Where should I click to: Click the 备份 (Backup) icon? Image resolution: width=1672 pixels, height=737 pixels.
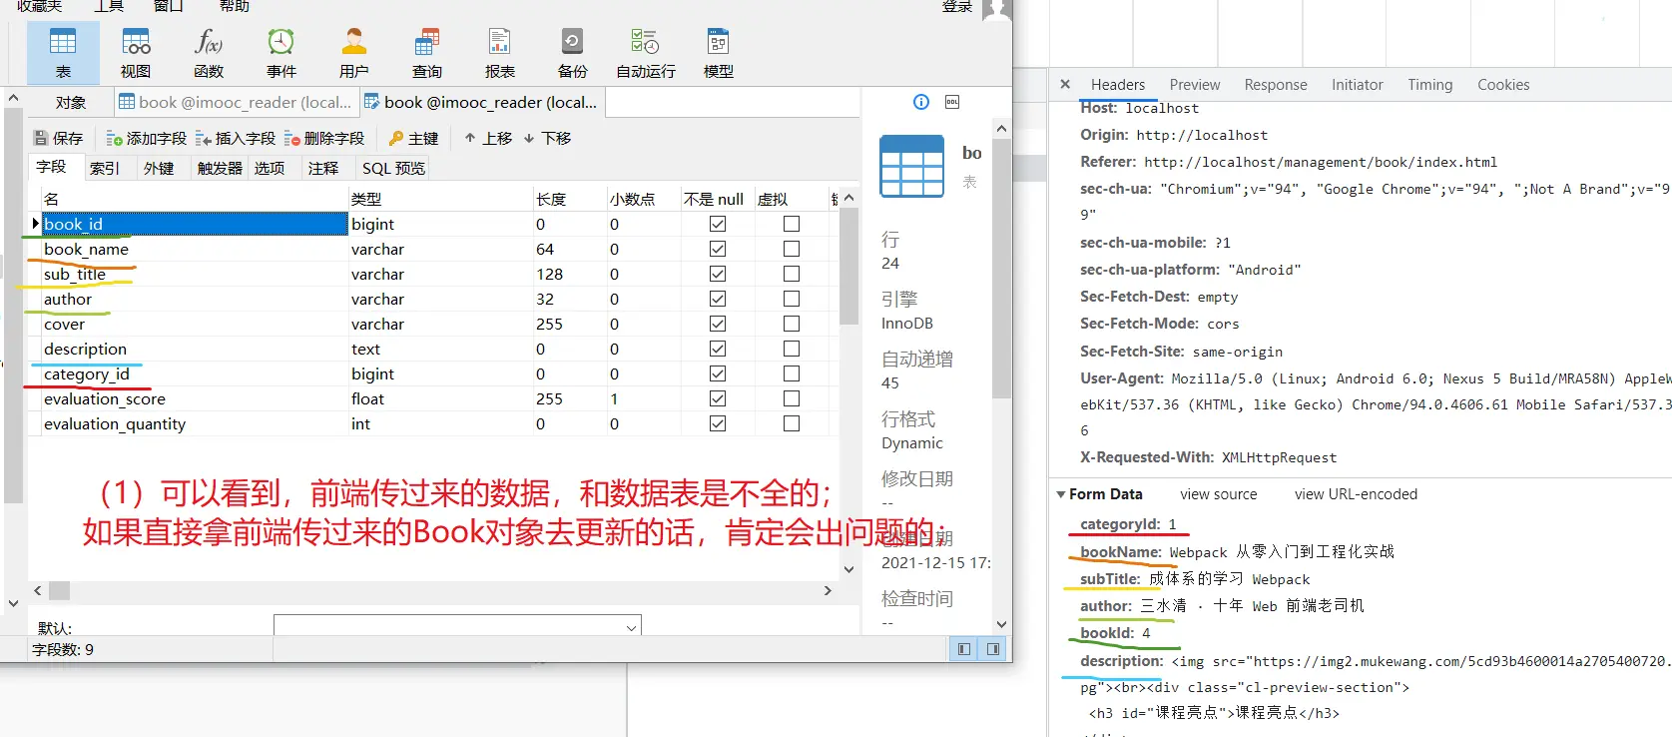(x=572, y=53)
